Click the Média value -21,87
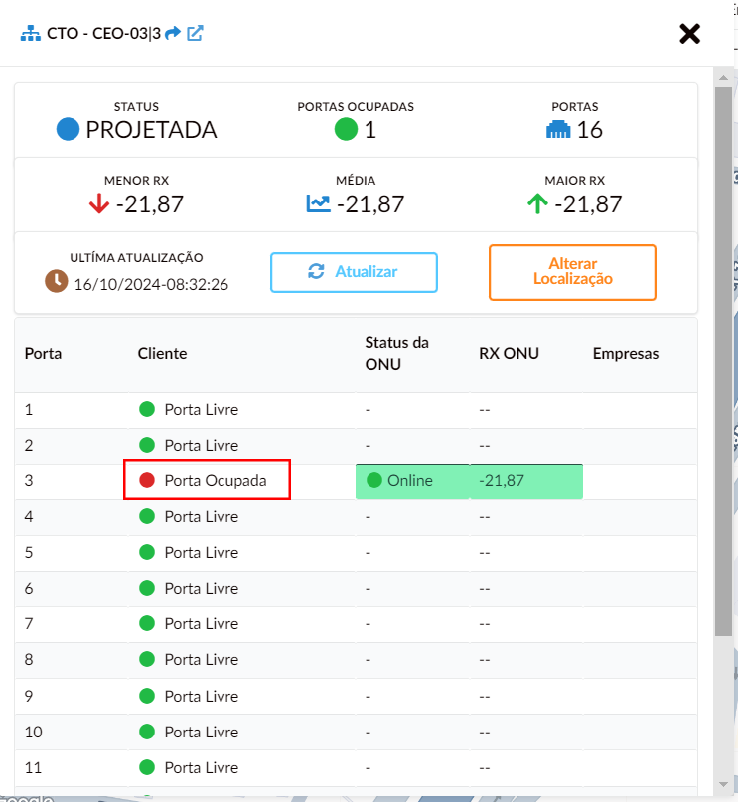The height and width of the screenshot is (802, 738). pyautogui.click(x=370, y=204)
